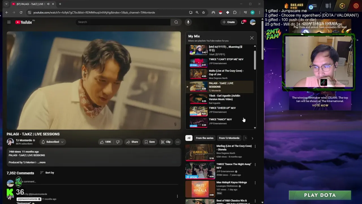Close the My Mix playlist panel
362x204 pixels.
(252, 38)
